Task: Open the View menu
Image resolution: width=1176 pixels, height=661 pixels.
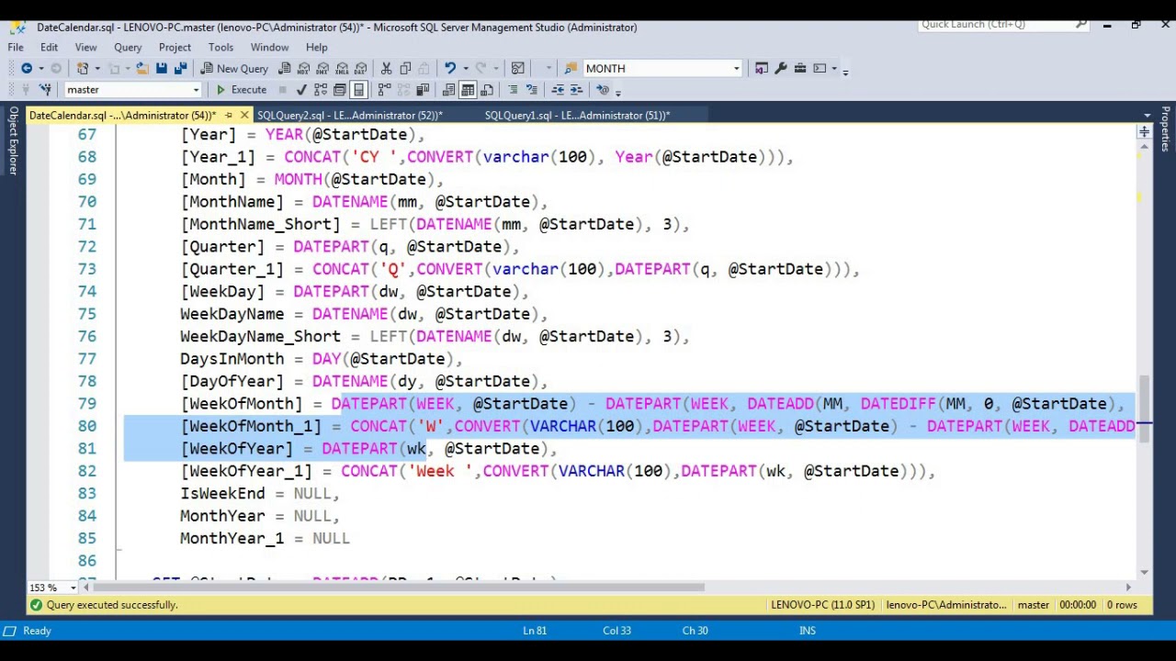Action: tap(85, 47)
